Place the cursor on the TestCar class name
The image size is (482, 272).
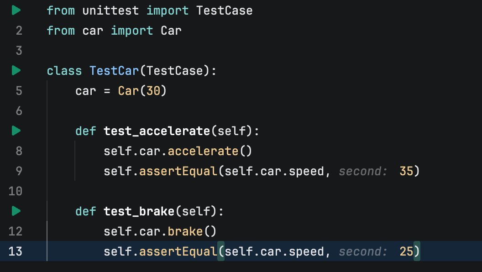pos(114,71)
